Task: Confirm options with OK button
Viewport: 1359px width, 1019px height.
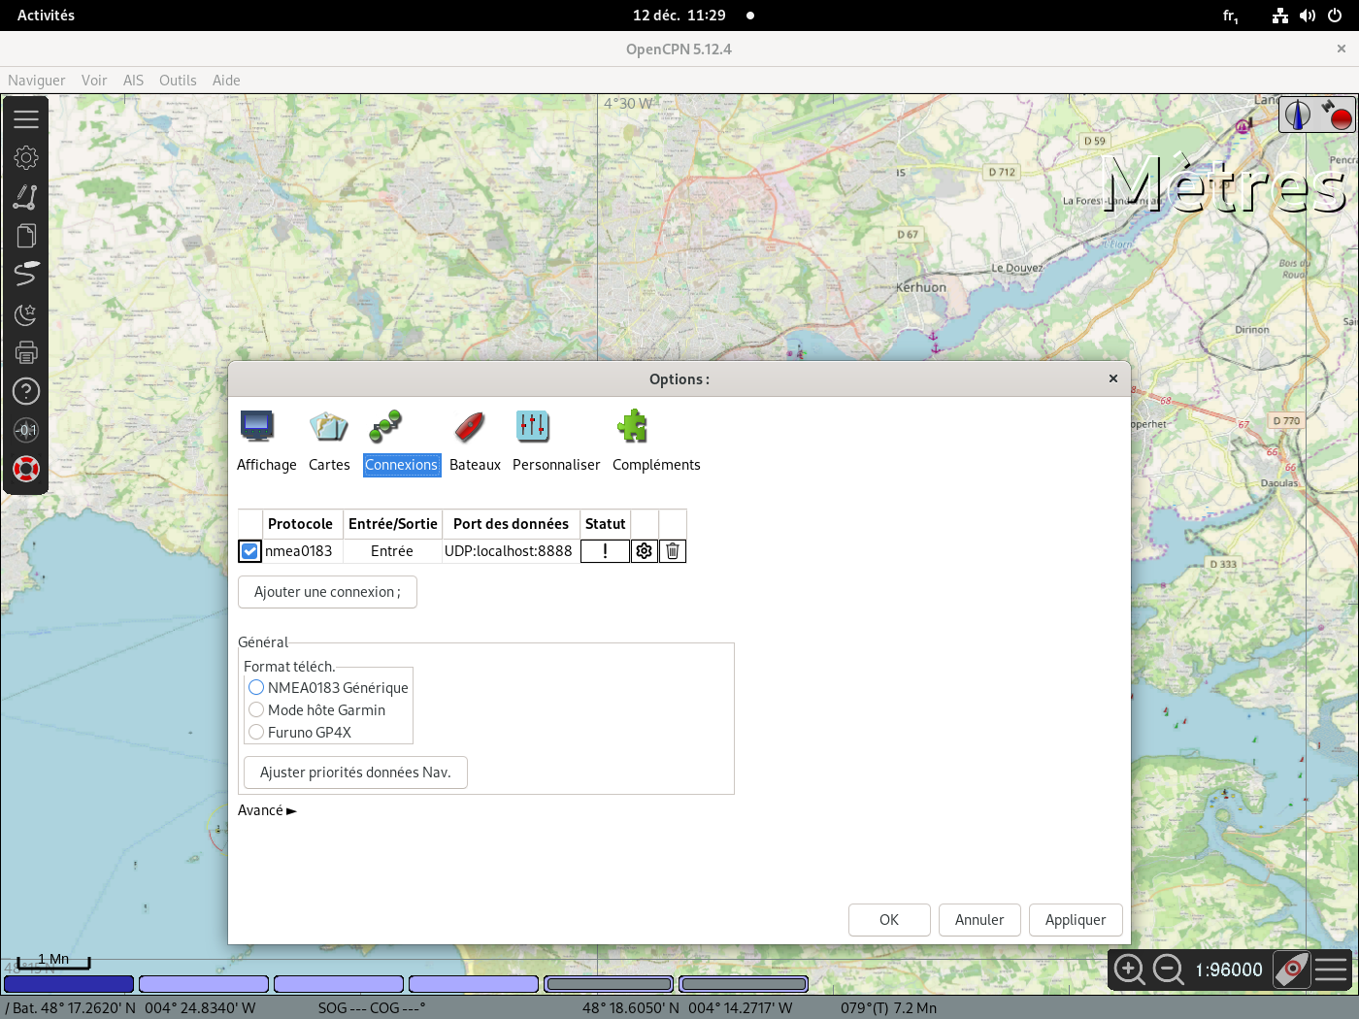Action: coord(889,920)
